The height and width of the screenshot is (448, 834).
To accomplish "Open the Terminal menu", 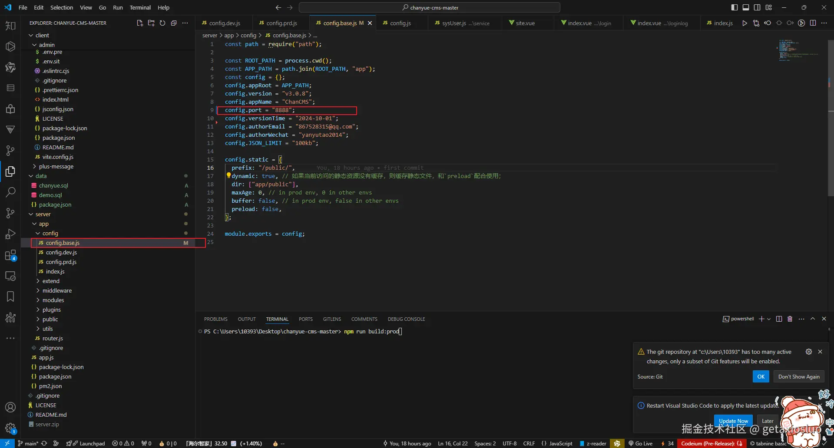I will (x=140, y=7).
